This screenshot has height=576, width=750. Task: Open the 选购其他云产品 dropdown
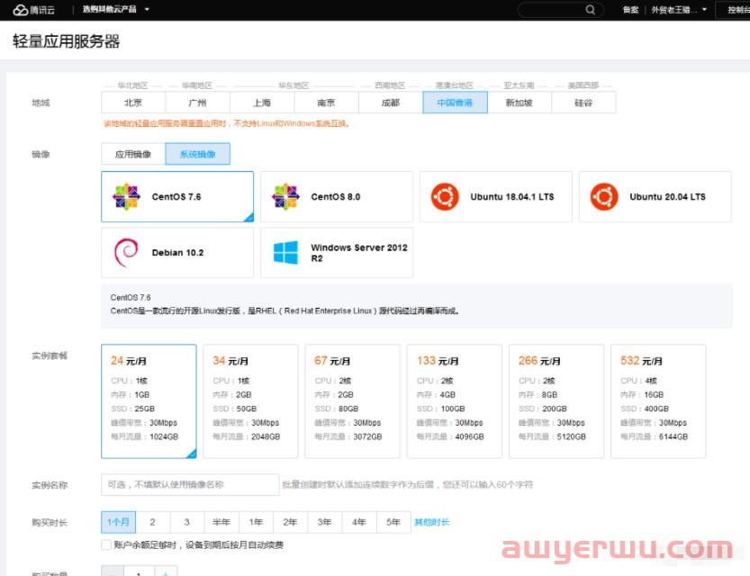coord(116,9)
